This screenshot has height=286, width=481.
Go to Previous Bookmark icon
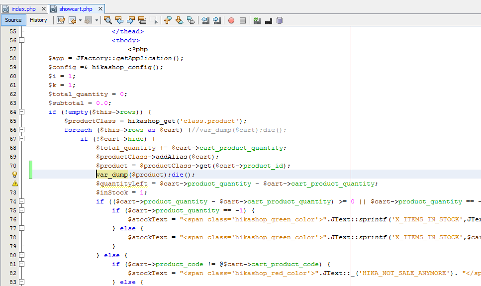[168, 20]
